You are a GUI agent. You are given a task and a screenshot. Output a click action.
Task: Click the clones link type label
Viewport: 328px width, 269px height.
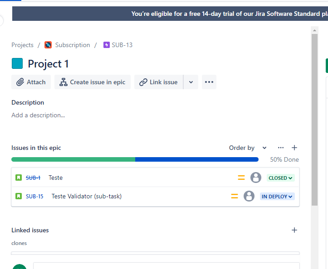19,243
